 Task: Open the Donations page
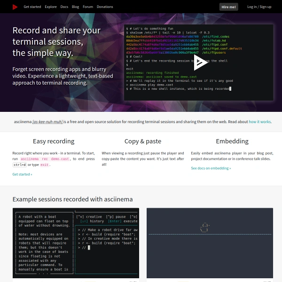105,7
